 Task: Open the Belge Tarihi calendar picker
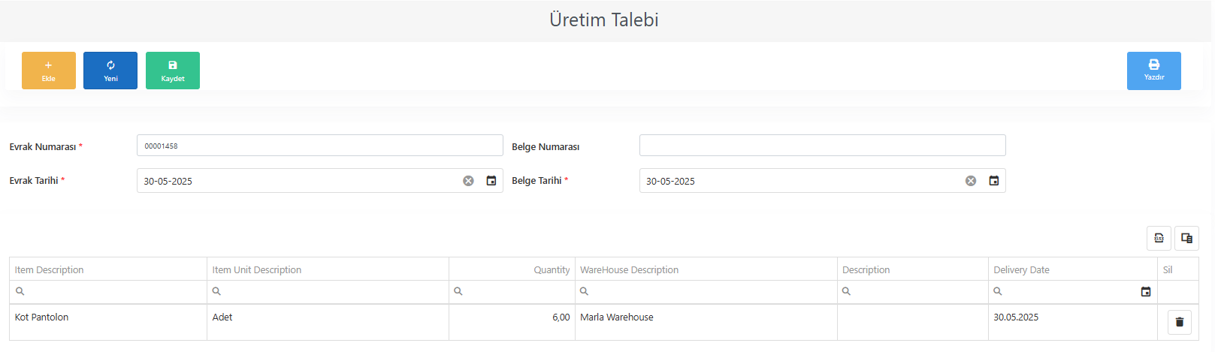click(x=994, y=181)
